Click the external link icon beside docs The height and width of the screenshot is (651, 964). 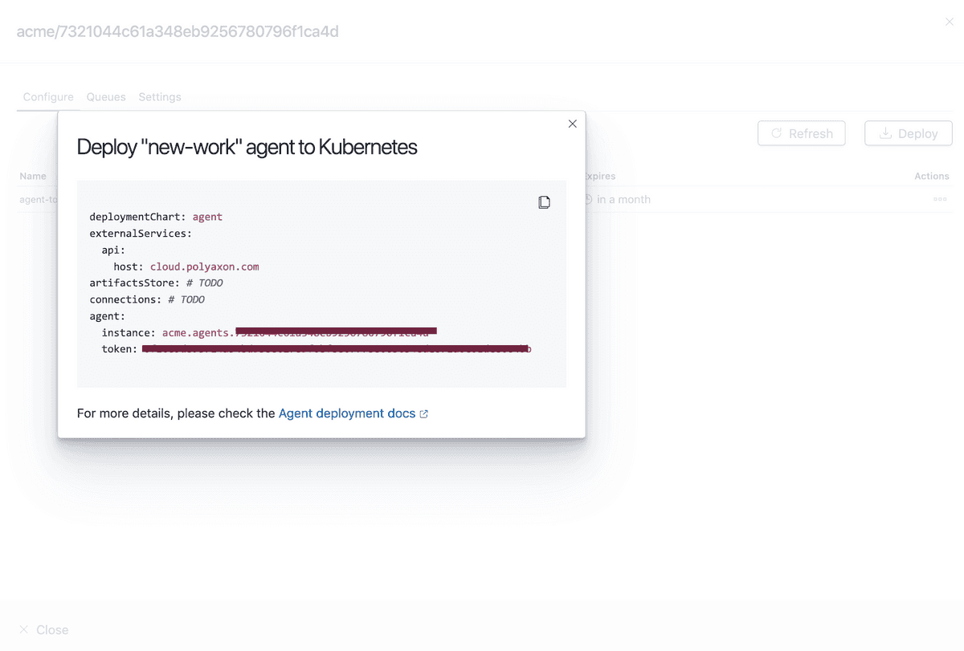(x=424, y=414)
